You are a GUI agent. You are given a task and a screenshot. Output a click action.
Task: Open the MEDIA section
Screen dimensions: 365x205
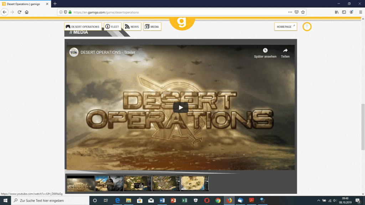152,27
